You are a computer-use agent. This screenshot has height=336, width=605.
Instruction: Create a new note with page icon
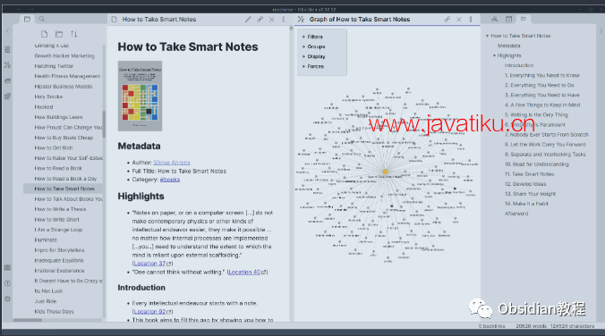tap(45, 34)
